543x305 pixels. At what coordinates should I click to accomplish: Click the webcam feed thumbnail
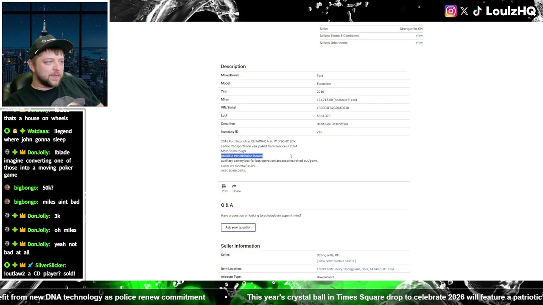[x=55, y=54]
